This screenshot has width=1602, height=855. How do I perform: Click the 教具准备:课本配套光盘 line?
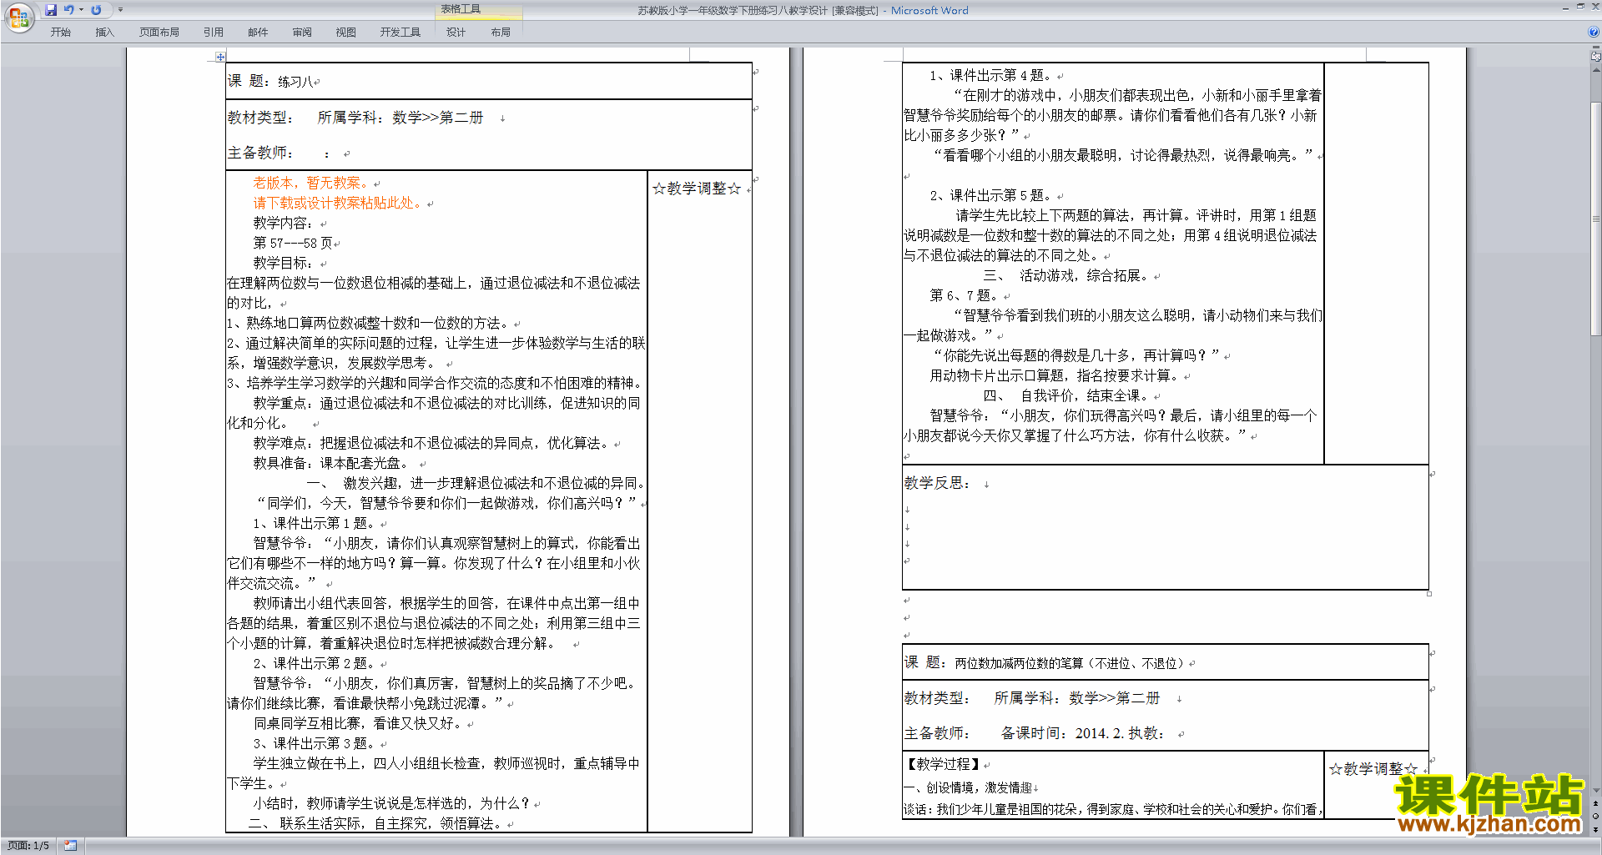(x=332, y=463)
